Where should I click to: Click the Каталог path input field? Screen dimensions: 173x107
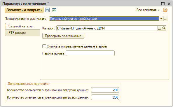107,28
